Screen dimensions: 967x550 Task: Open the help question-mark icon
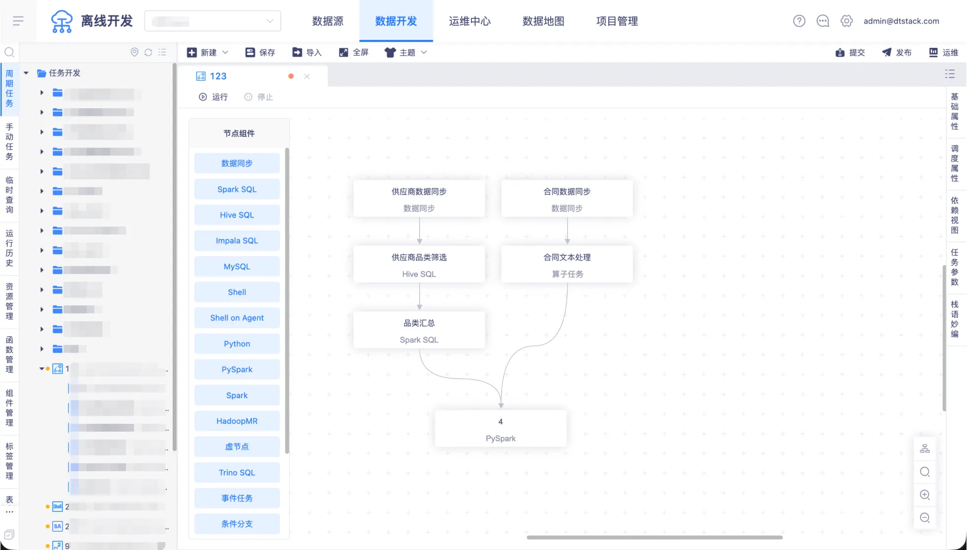coord(799,21)
